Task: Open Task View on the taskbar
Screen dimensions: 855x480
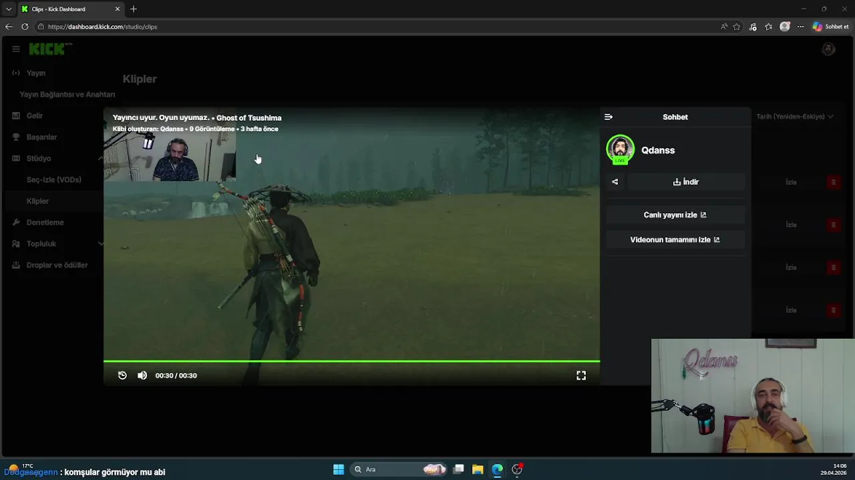Action: [x=458, y=469]
